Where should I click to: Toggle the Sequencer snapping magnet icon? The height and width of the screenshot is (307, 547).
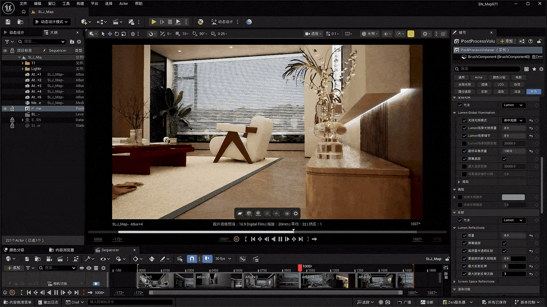point(192,259)
